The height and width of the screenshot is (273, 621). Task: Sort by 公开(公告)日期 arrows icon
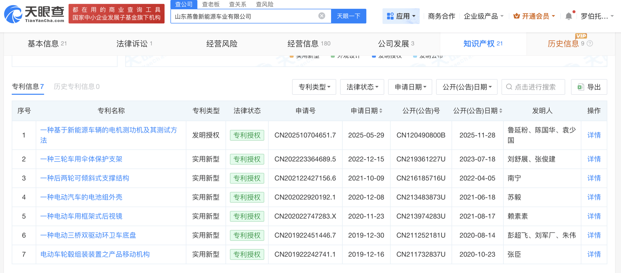[501, 111]
